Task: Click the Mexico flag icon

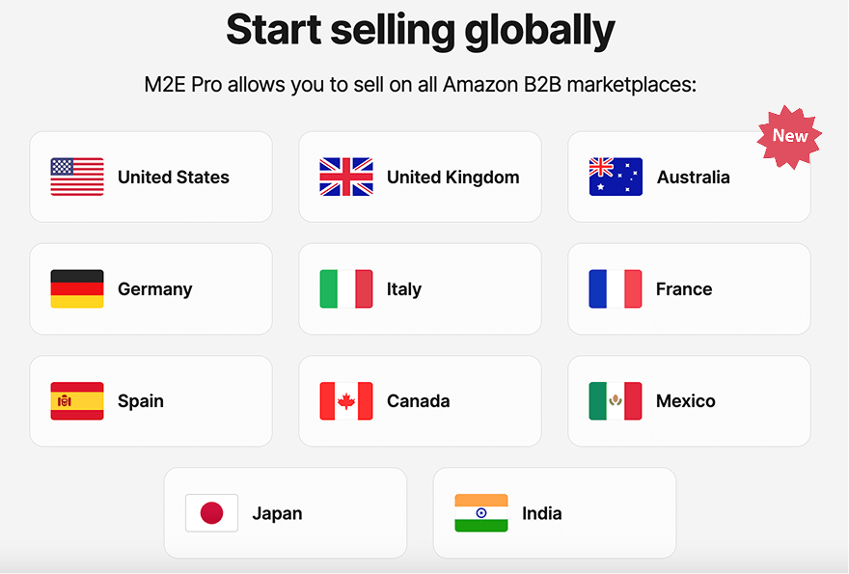Action: (x=615, y=401)
